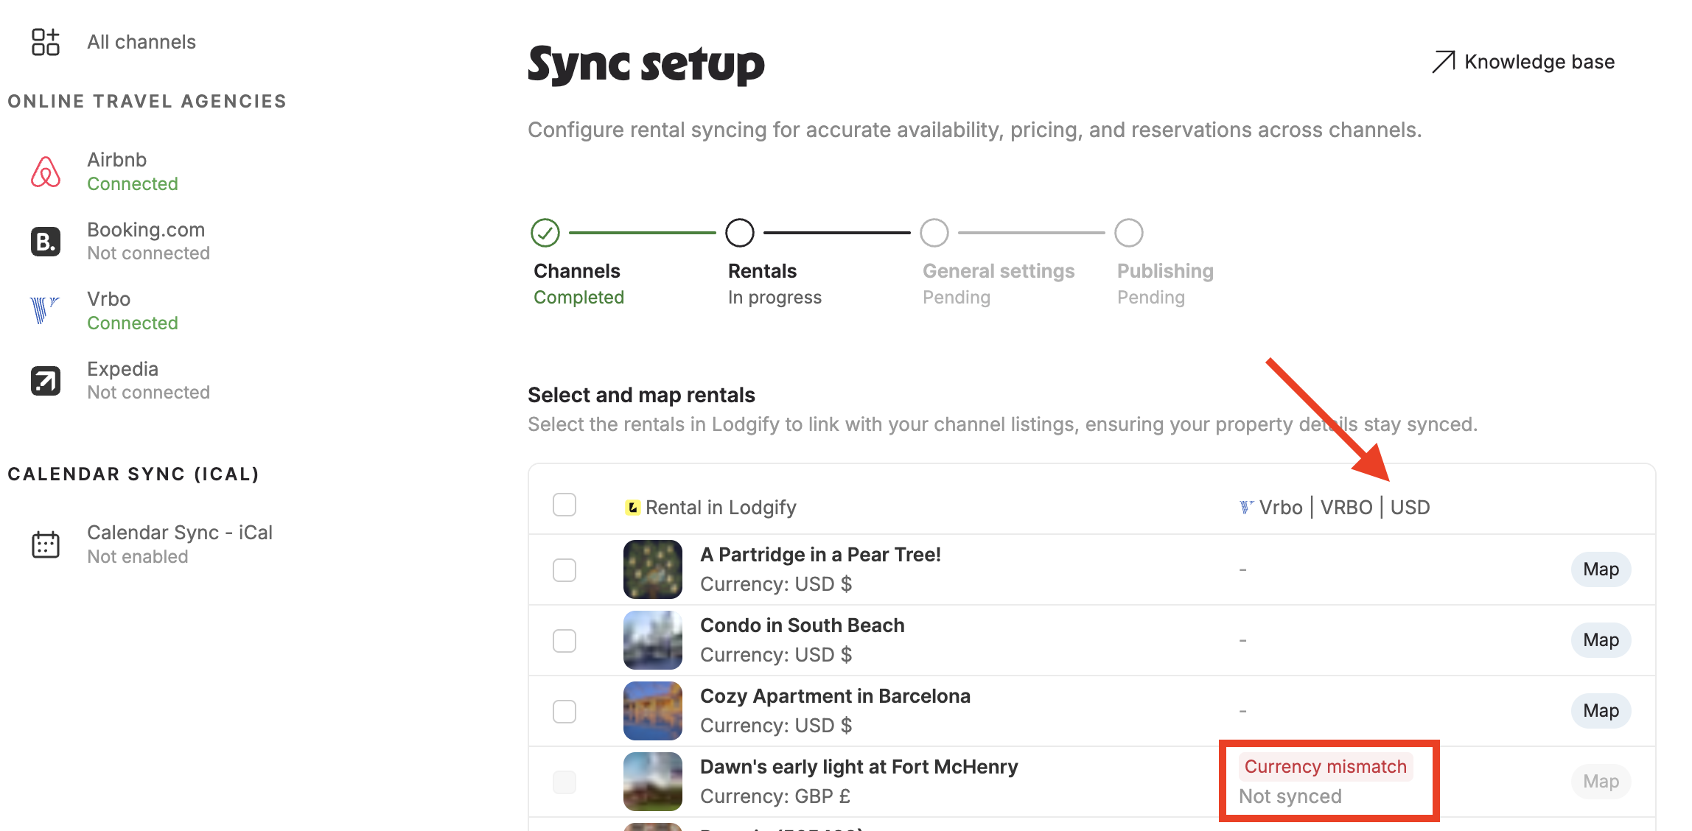Go to the completed Channels step
Viewport: 1692px width, 831px height.
coord(545,233)
